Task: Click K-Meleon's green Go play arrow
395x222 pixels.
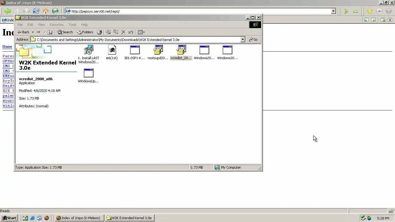Action: pos(346,11)
